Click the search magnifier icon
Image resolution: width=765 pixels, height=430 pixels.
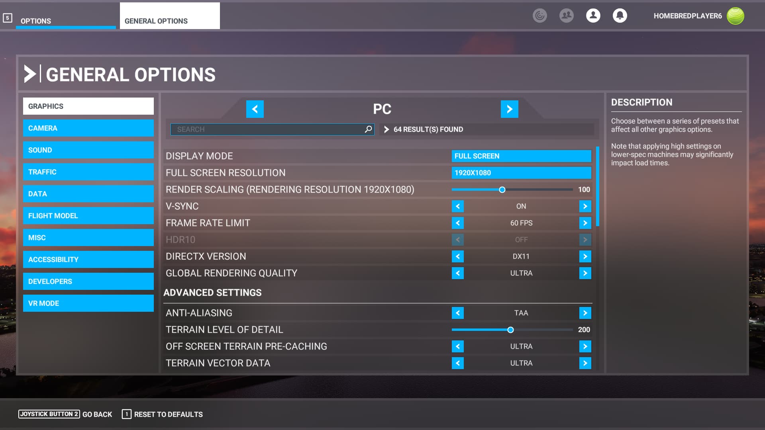[368, 129]
